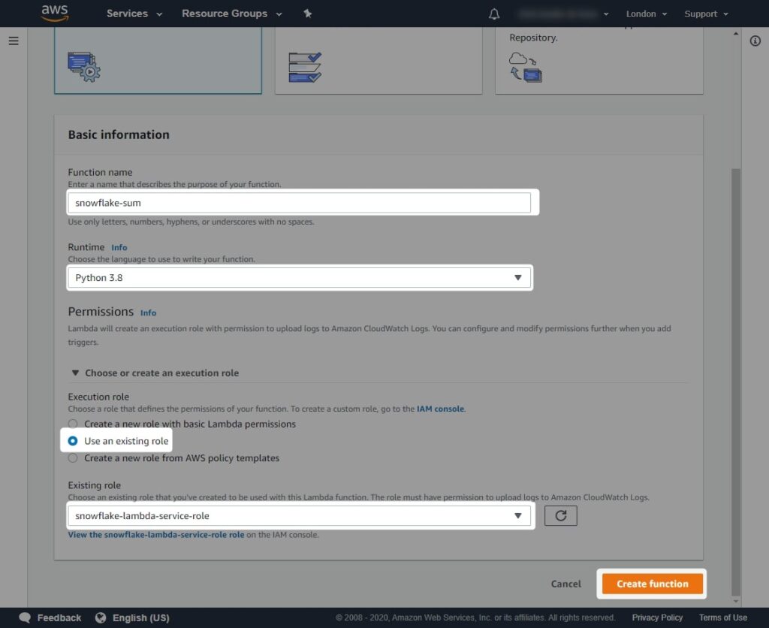This screenshot has width=769, height=628.
Task: Refresh the existing role list
Action: pos(560,516)
